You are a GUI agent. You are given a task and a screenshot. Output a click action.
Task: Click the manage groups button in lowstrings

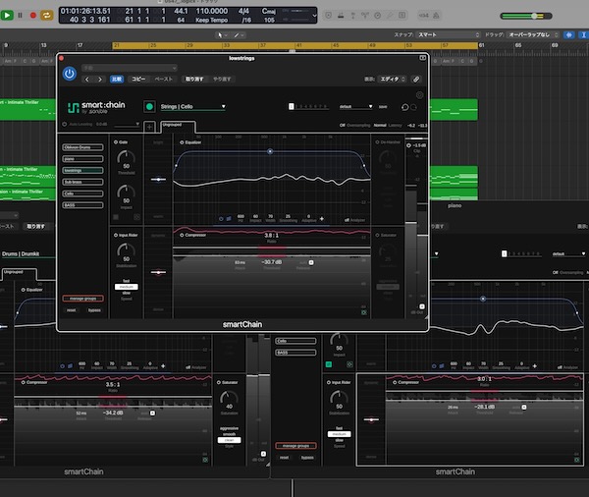click(x=83, y=299)
